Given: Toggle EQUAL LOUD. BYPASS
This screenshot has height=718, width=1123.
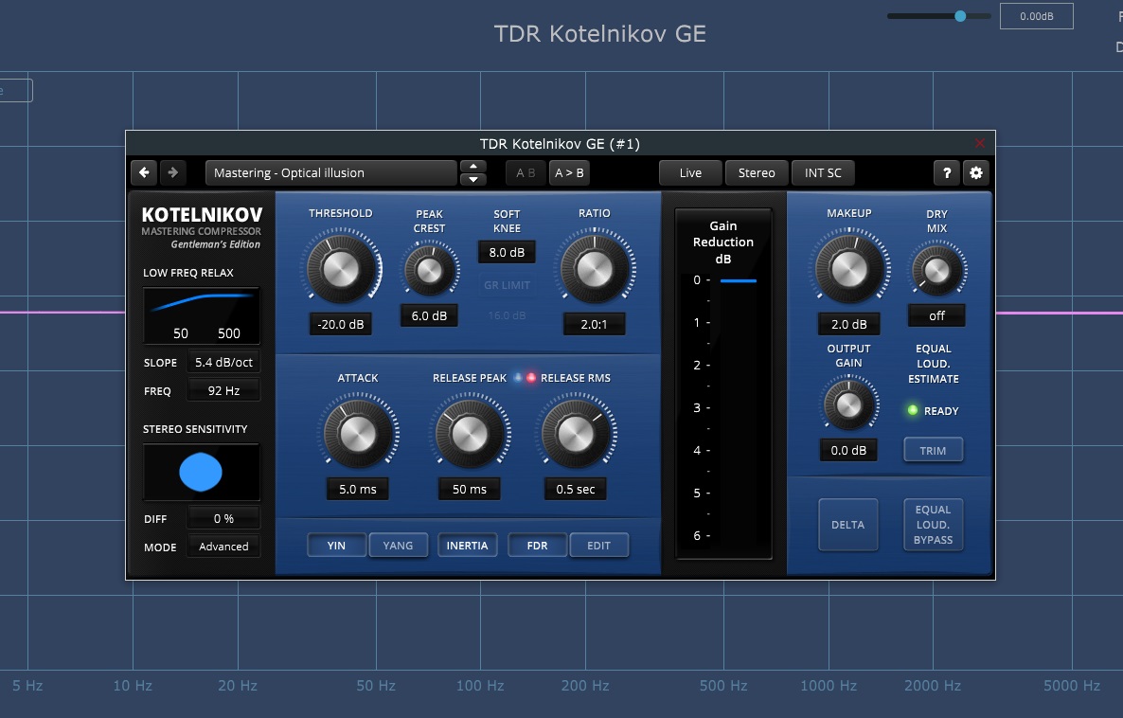Looking at the screenshot, I should (934, 525).
